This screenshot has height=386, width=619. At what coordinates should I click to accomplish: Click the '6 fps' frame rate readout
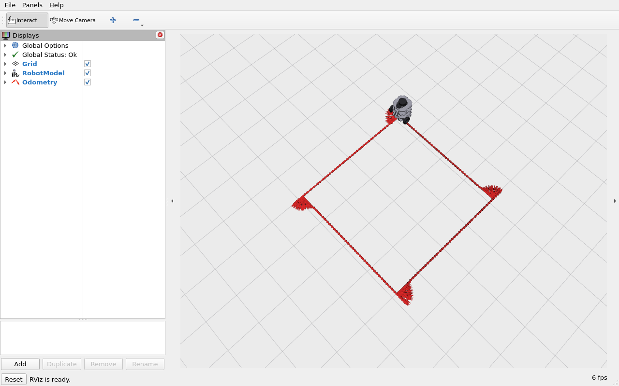pyautogui.click(x=600, y=377)
